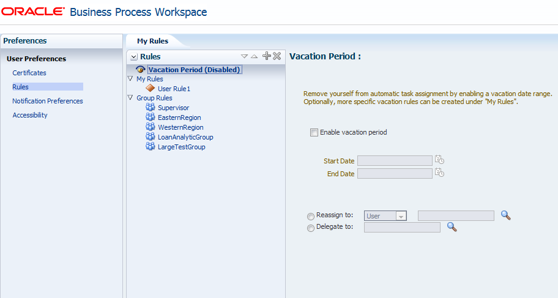The height and width of the screenshot is (298, 558).
Task: Collapse the Group Rules tree node
Action: 130,97
